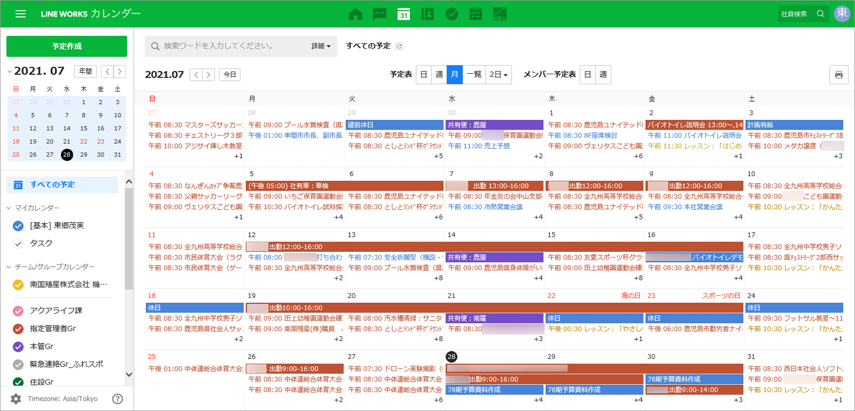Toggle the タスク calendar checkbox

click(18, 244)
